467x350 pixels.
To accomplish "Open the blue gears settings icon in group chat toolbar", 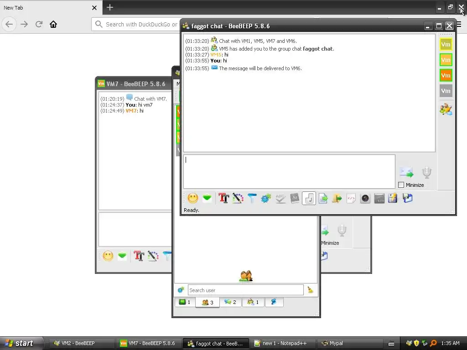I will click(266, 198).
